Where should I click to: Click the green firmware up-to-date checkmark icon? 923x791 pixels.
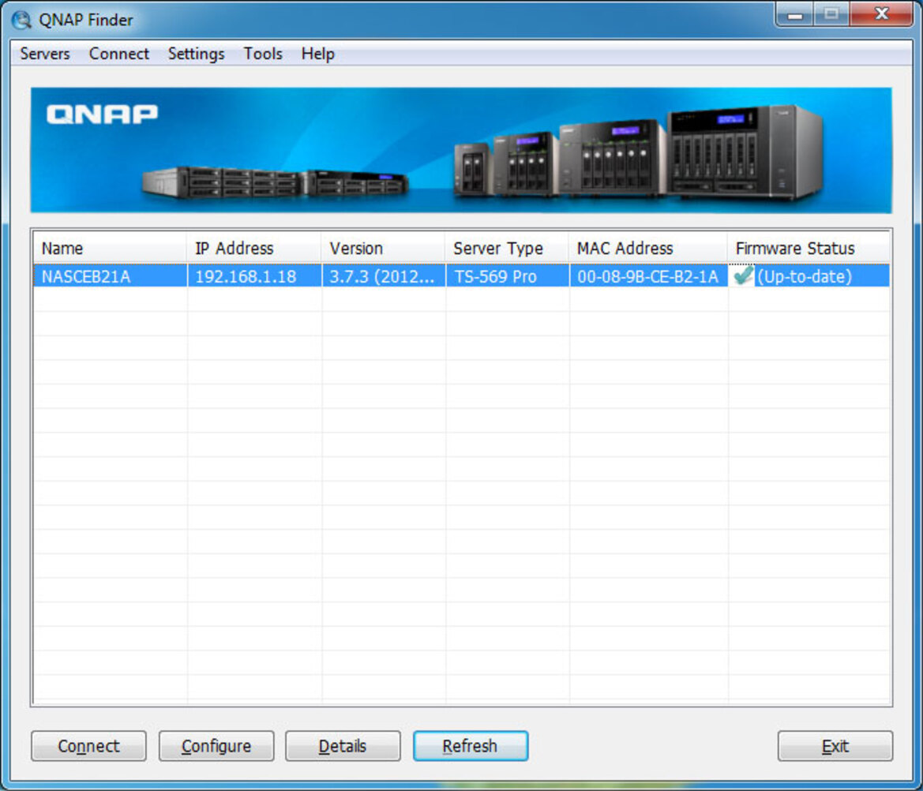[744, 276]
